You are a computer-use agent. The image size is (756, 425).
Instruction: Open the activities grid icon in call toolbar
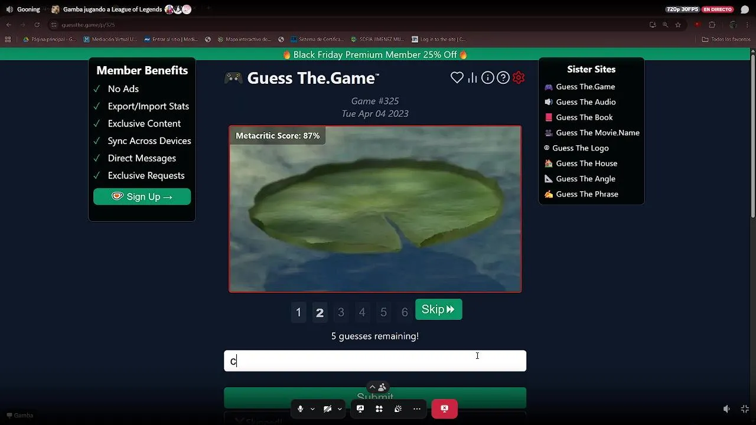379,408
